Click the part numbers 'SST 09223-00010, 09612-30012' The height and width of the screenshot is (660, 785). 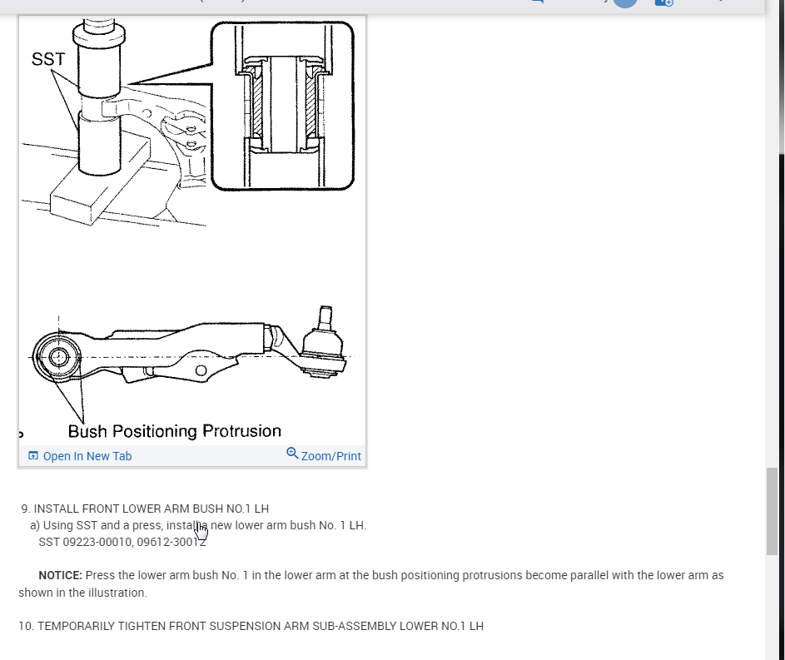(122, 542)
